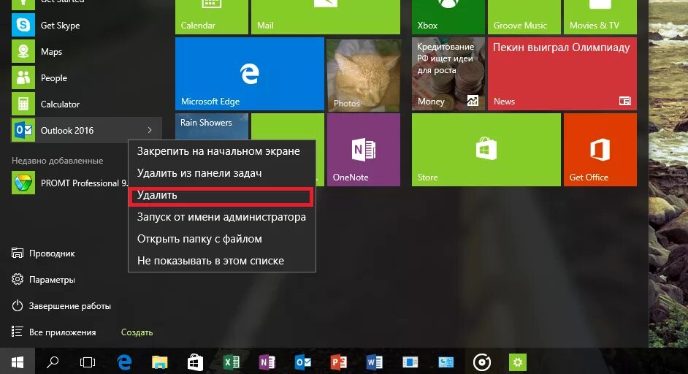688x374 pixels.
Task: Open the Mail tile
Action: pyautogui.click(x=326, y=17)
